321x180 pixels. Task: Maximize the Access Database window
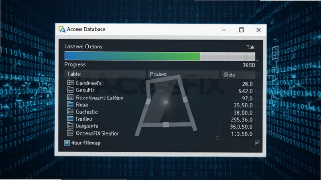[242, 30]
